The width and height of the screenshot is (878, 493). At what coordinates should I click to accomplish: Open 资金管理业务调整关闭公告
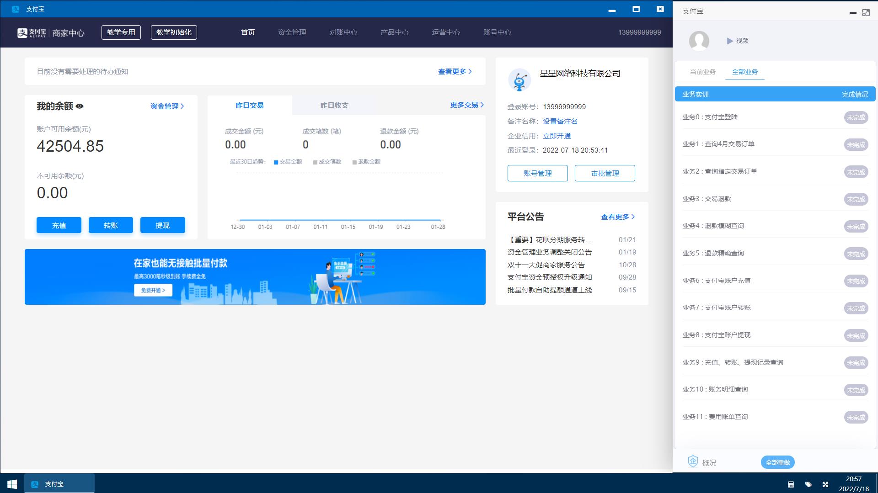click(x=550, y=252)
